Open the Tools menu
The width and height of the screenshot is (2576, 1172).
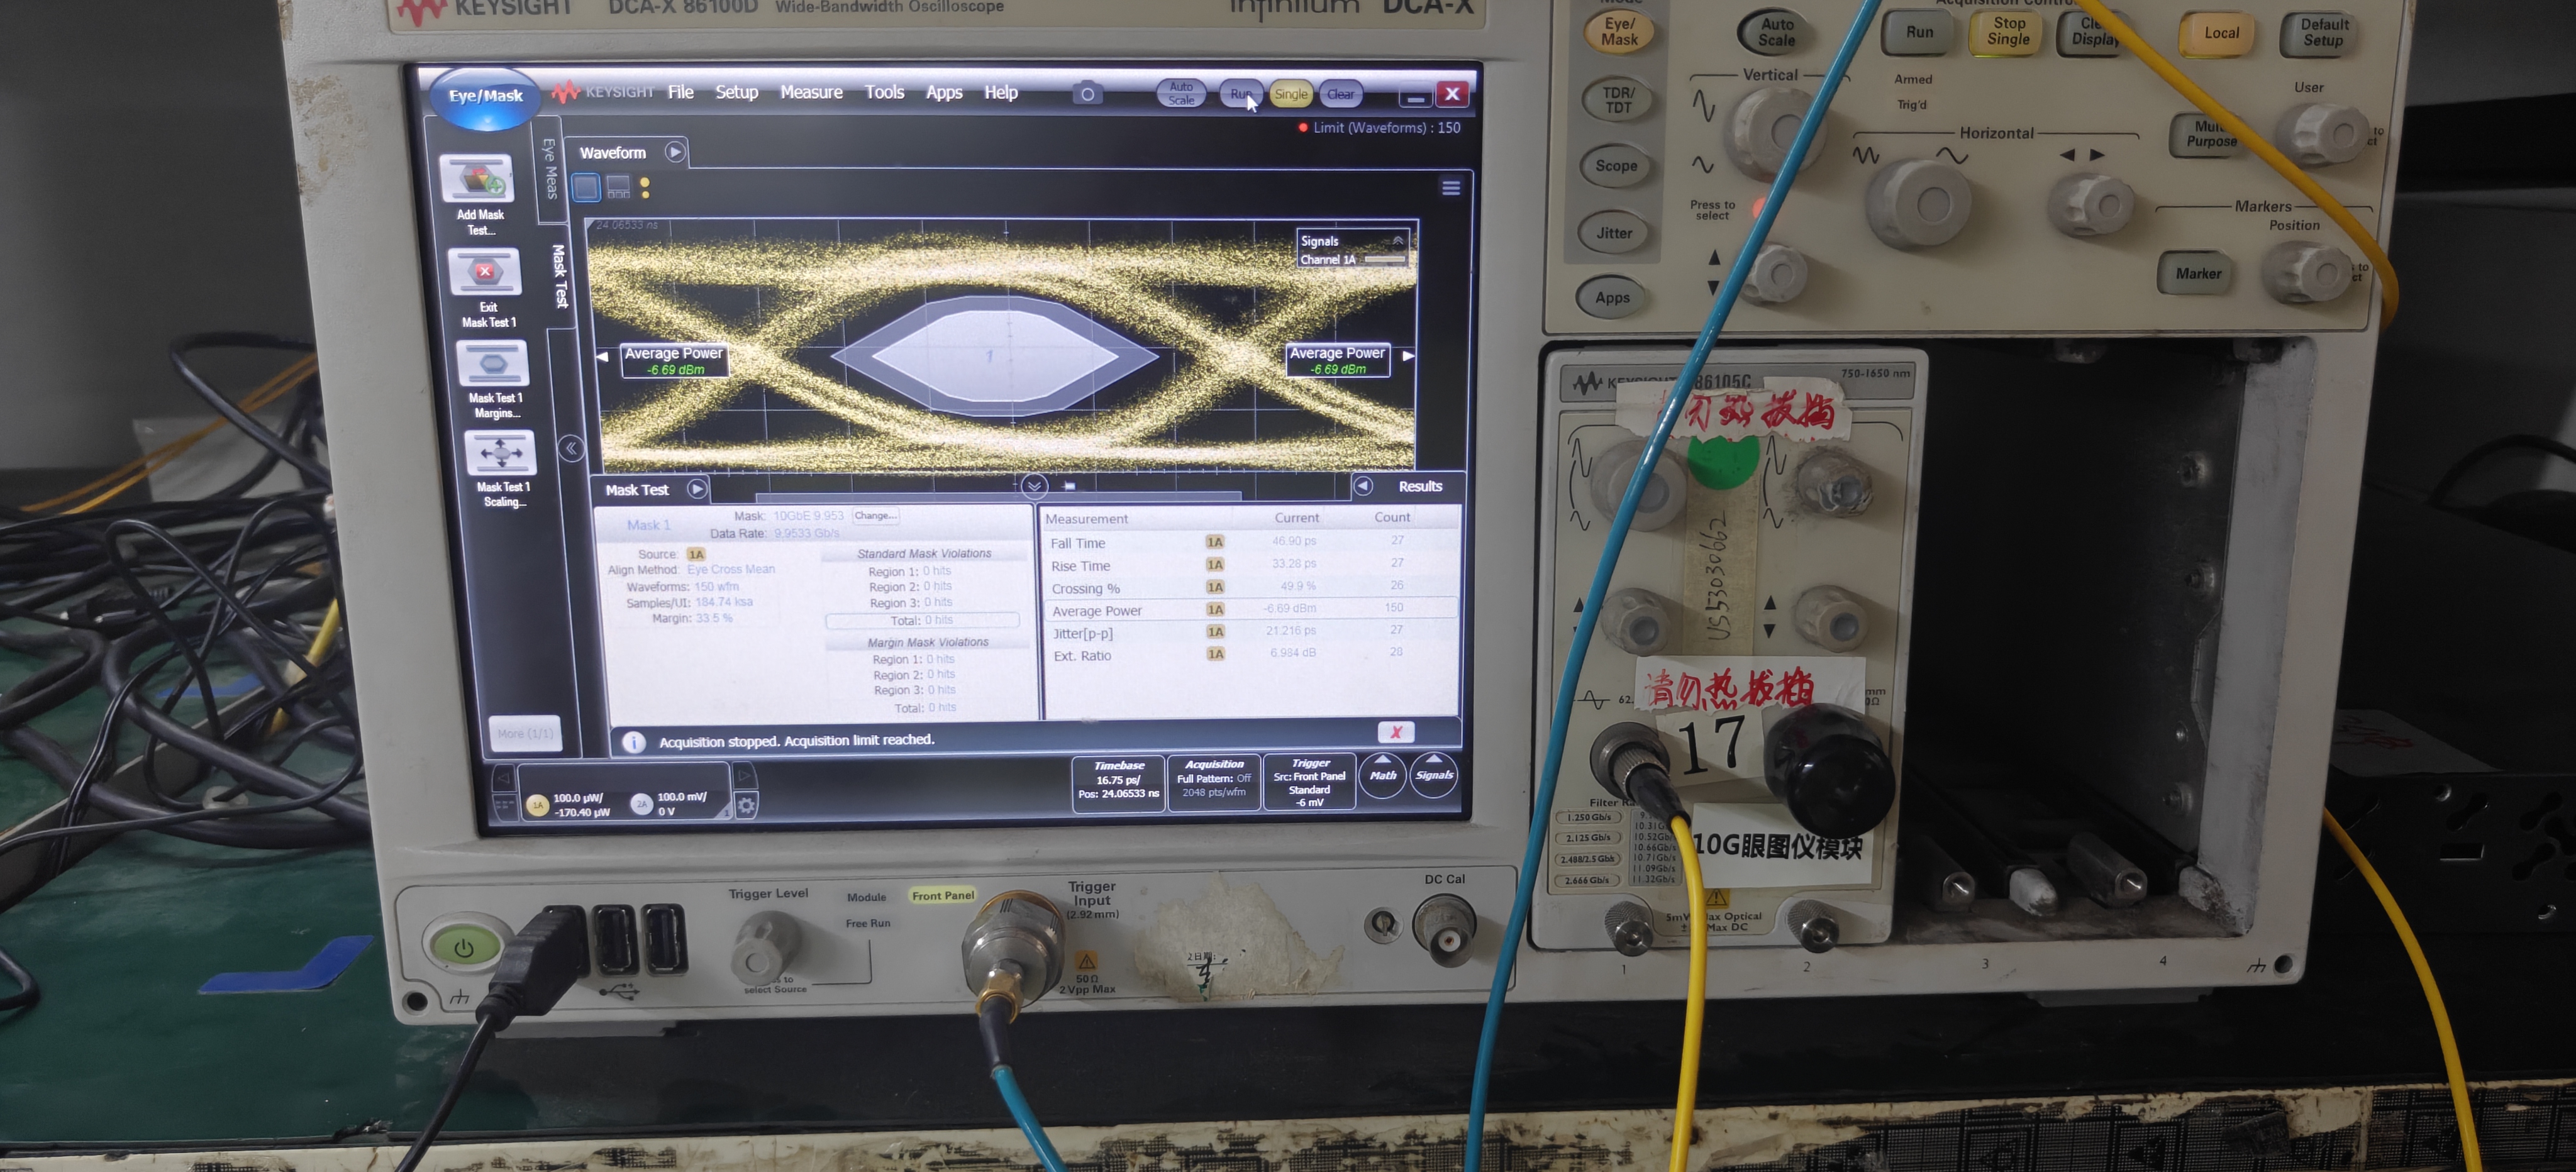coord(884,92)
